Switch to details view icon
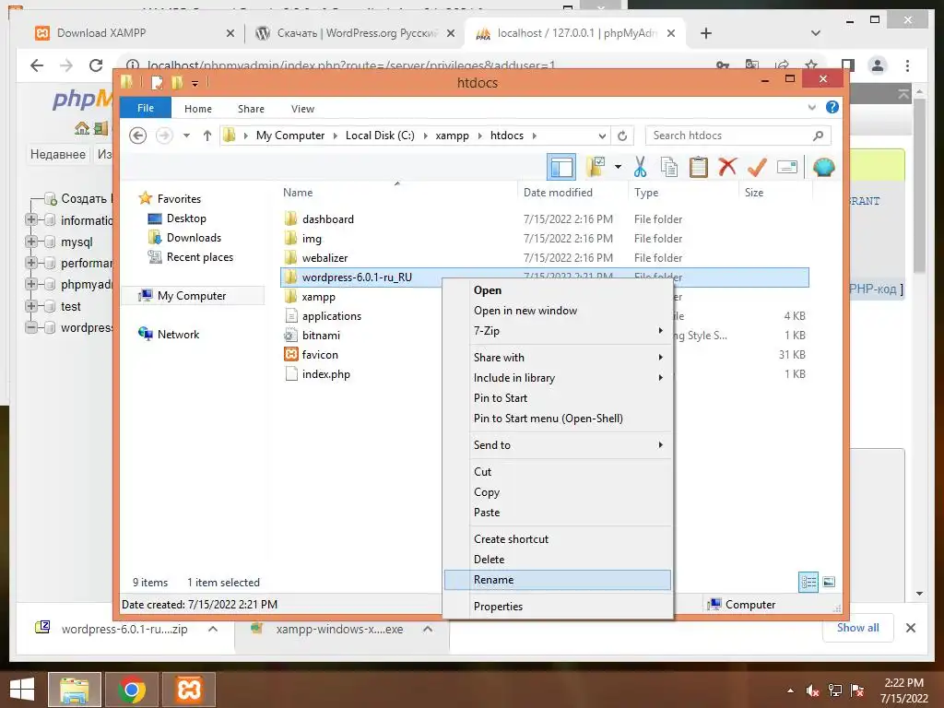 [x=808, y=583]
